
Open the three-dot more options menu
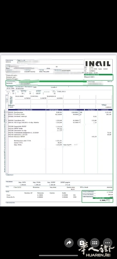point(108,243)
